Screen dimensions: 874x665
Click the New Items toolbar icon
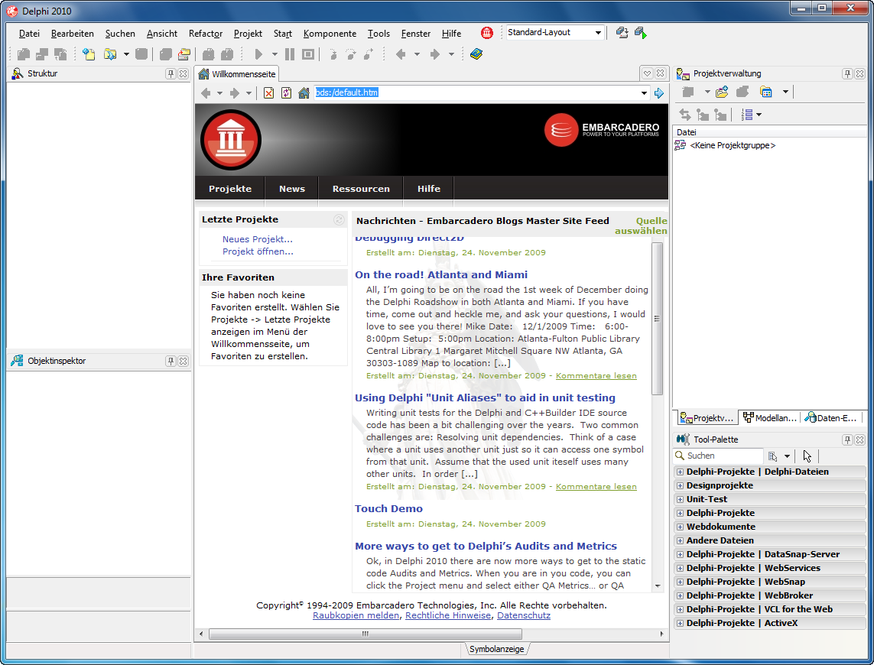coord(89,54)
